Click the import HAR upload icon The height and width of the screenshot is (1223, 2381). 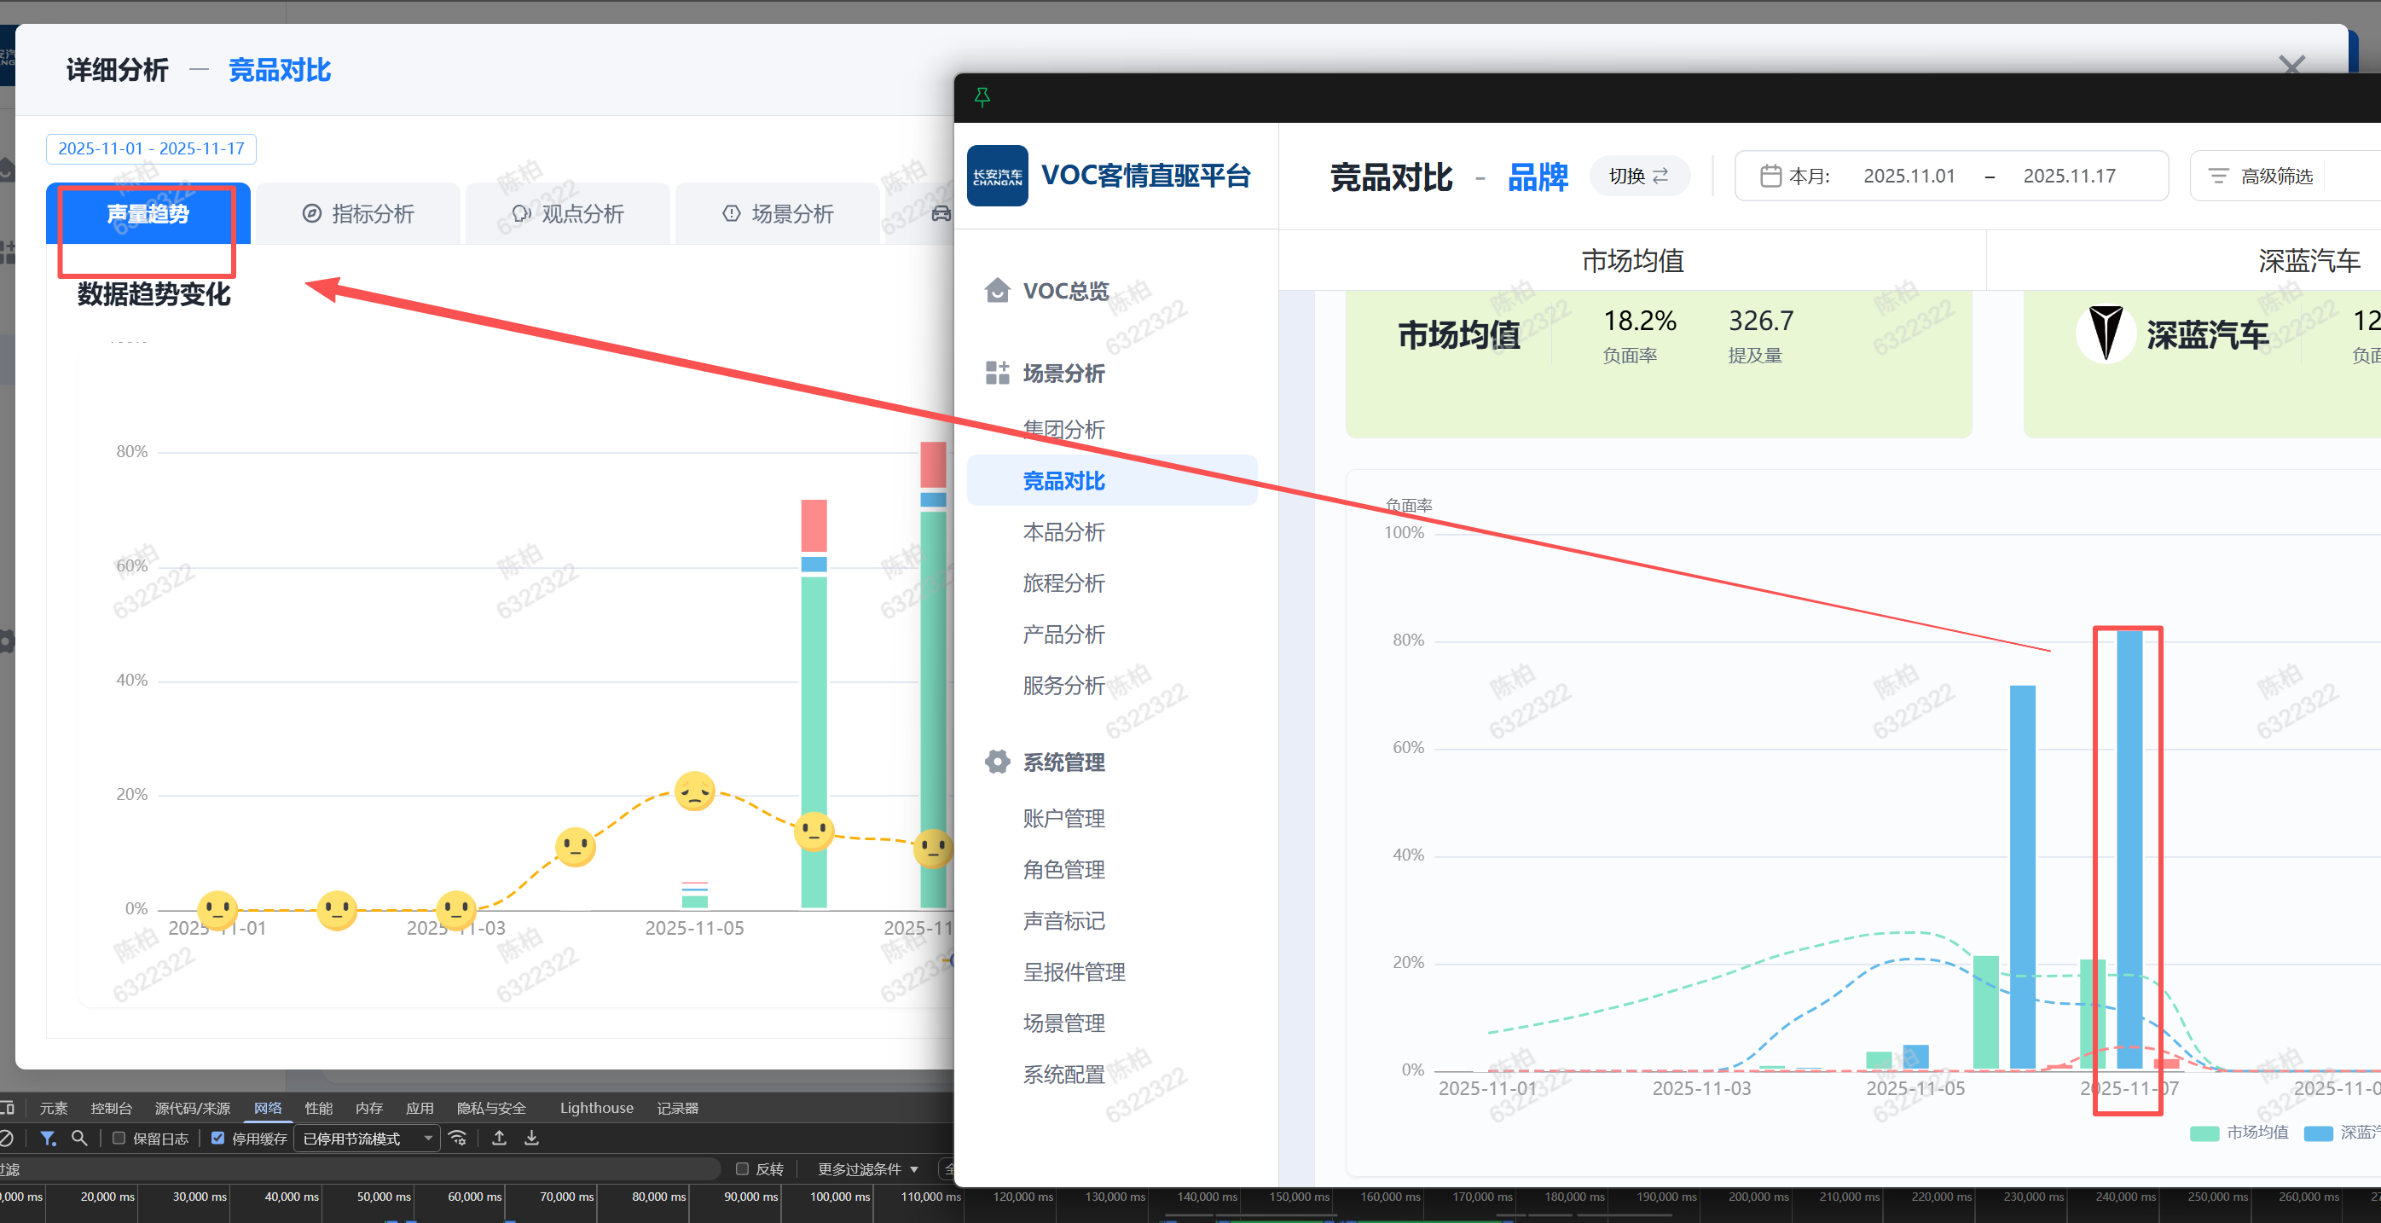[499, 1138]
